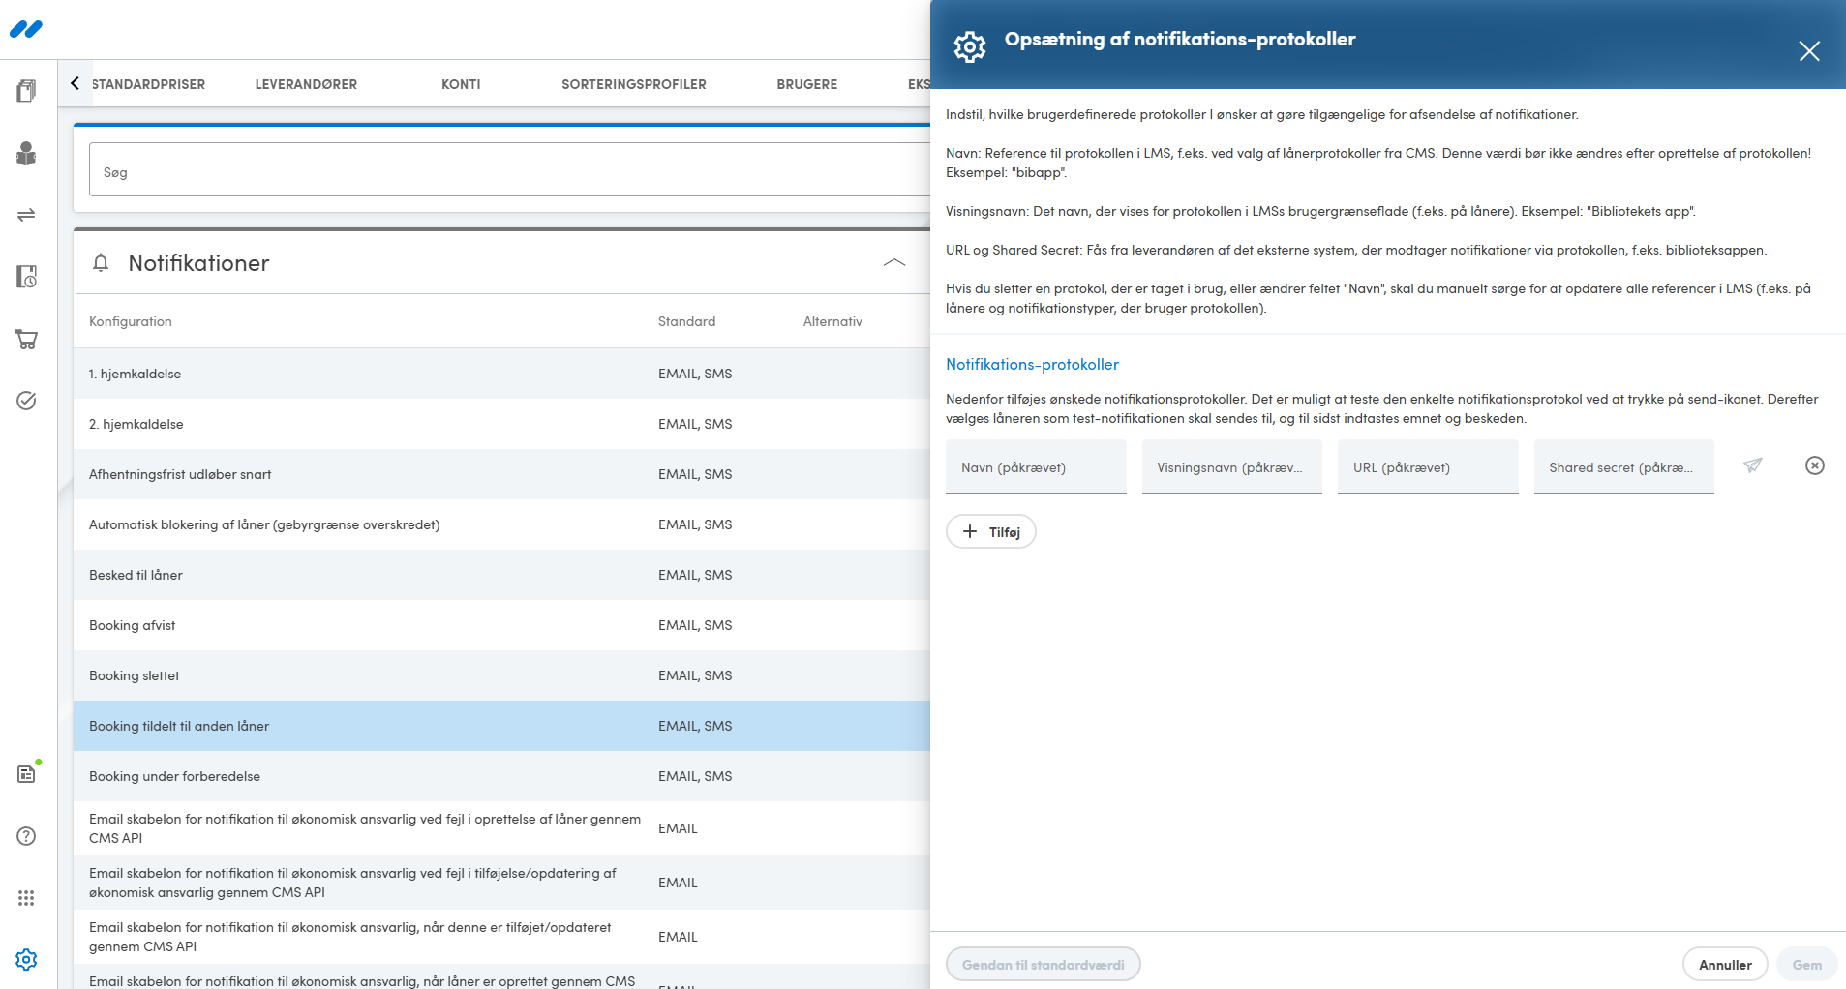Switch to the SORTERINGSPROFILER tab
Viewport: 1846px width, 989px height.
[634, 84]
